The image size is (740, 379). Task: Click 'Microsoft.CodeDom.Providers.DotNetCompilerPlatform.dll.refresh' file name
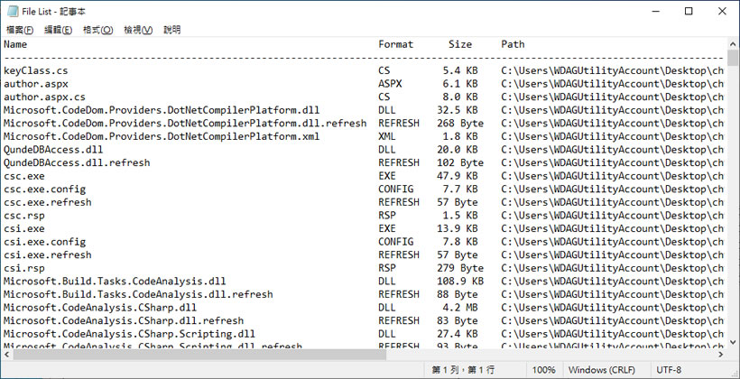(185, 124)
